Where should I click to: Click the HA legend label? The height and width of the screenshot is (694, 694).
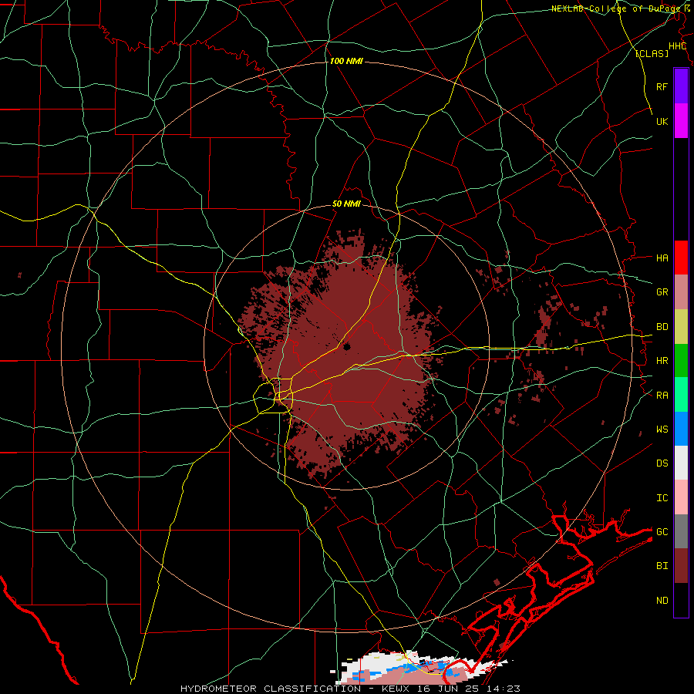[662, 258]
